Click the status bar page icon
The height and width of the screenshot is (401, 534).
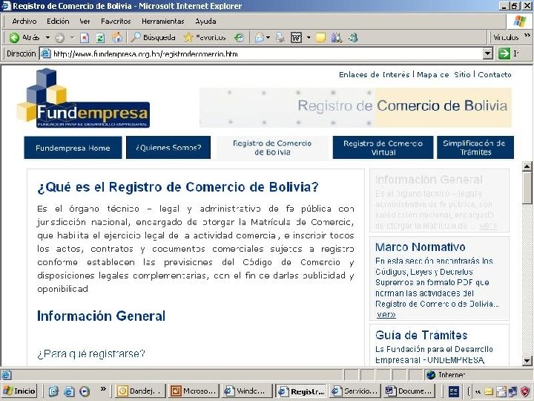(6, 375)
